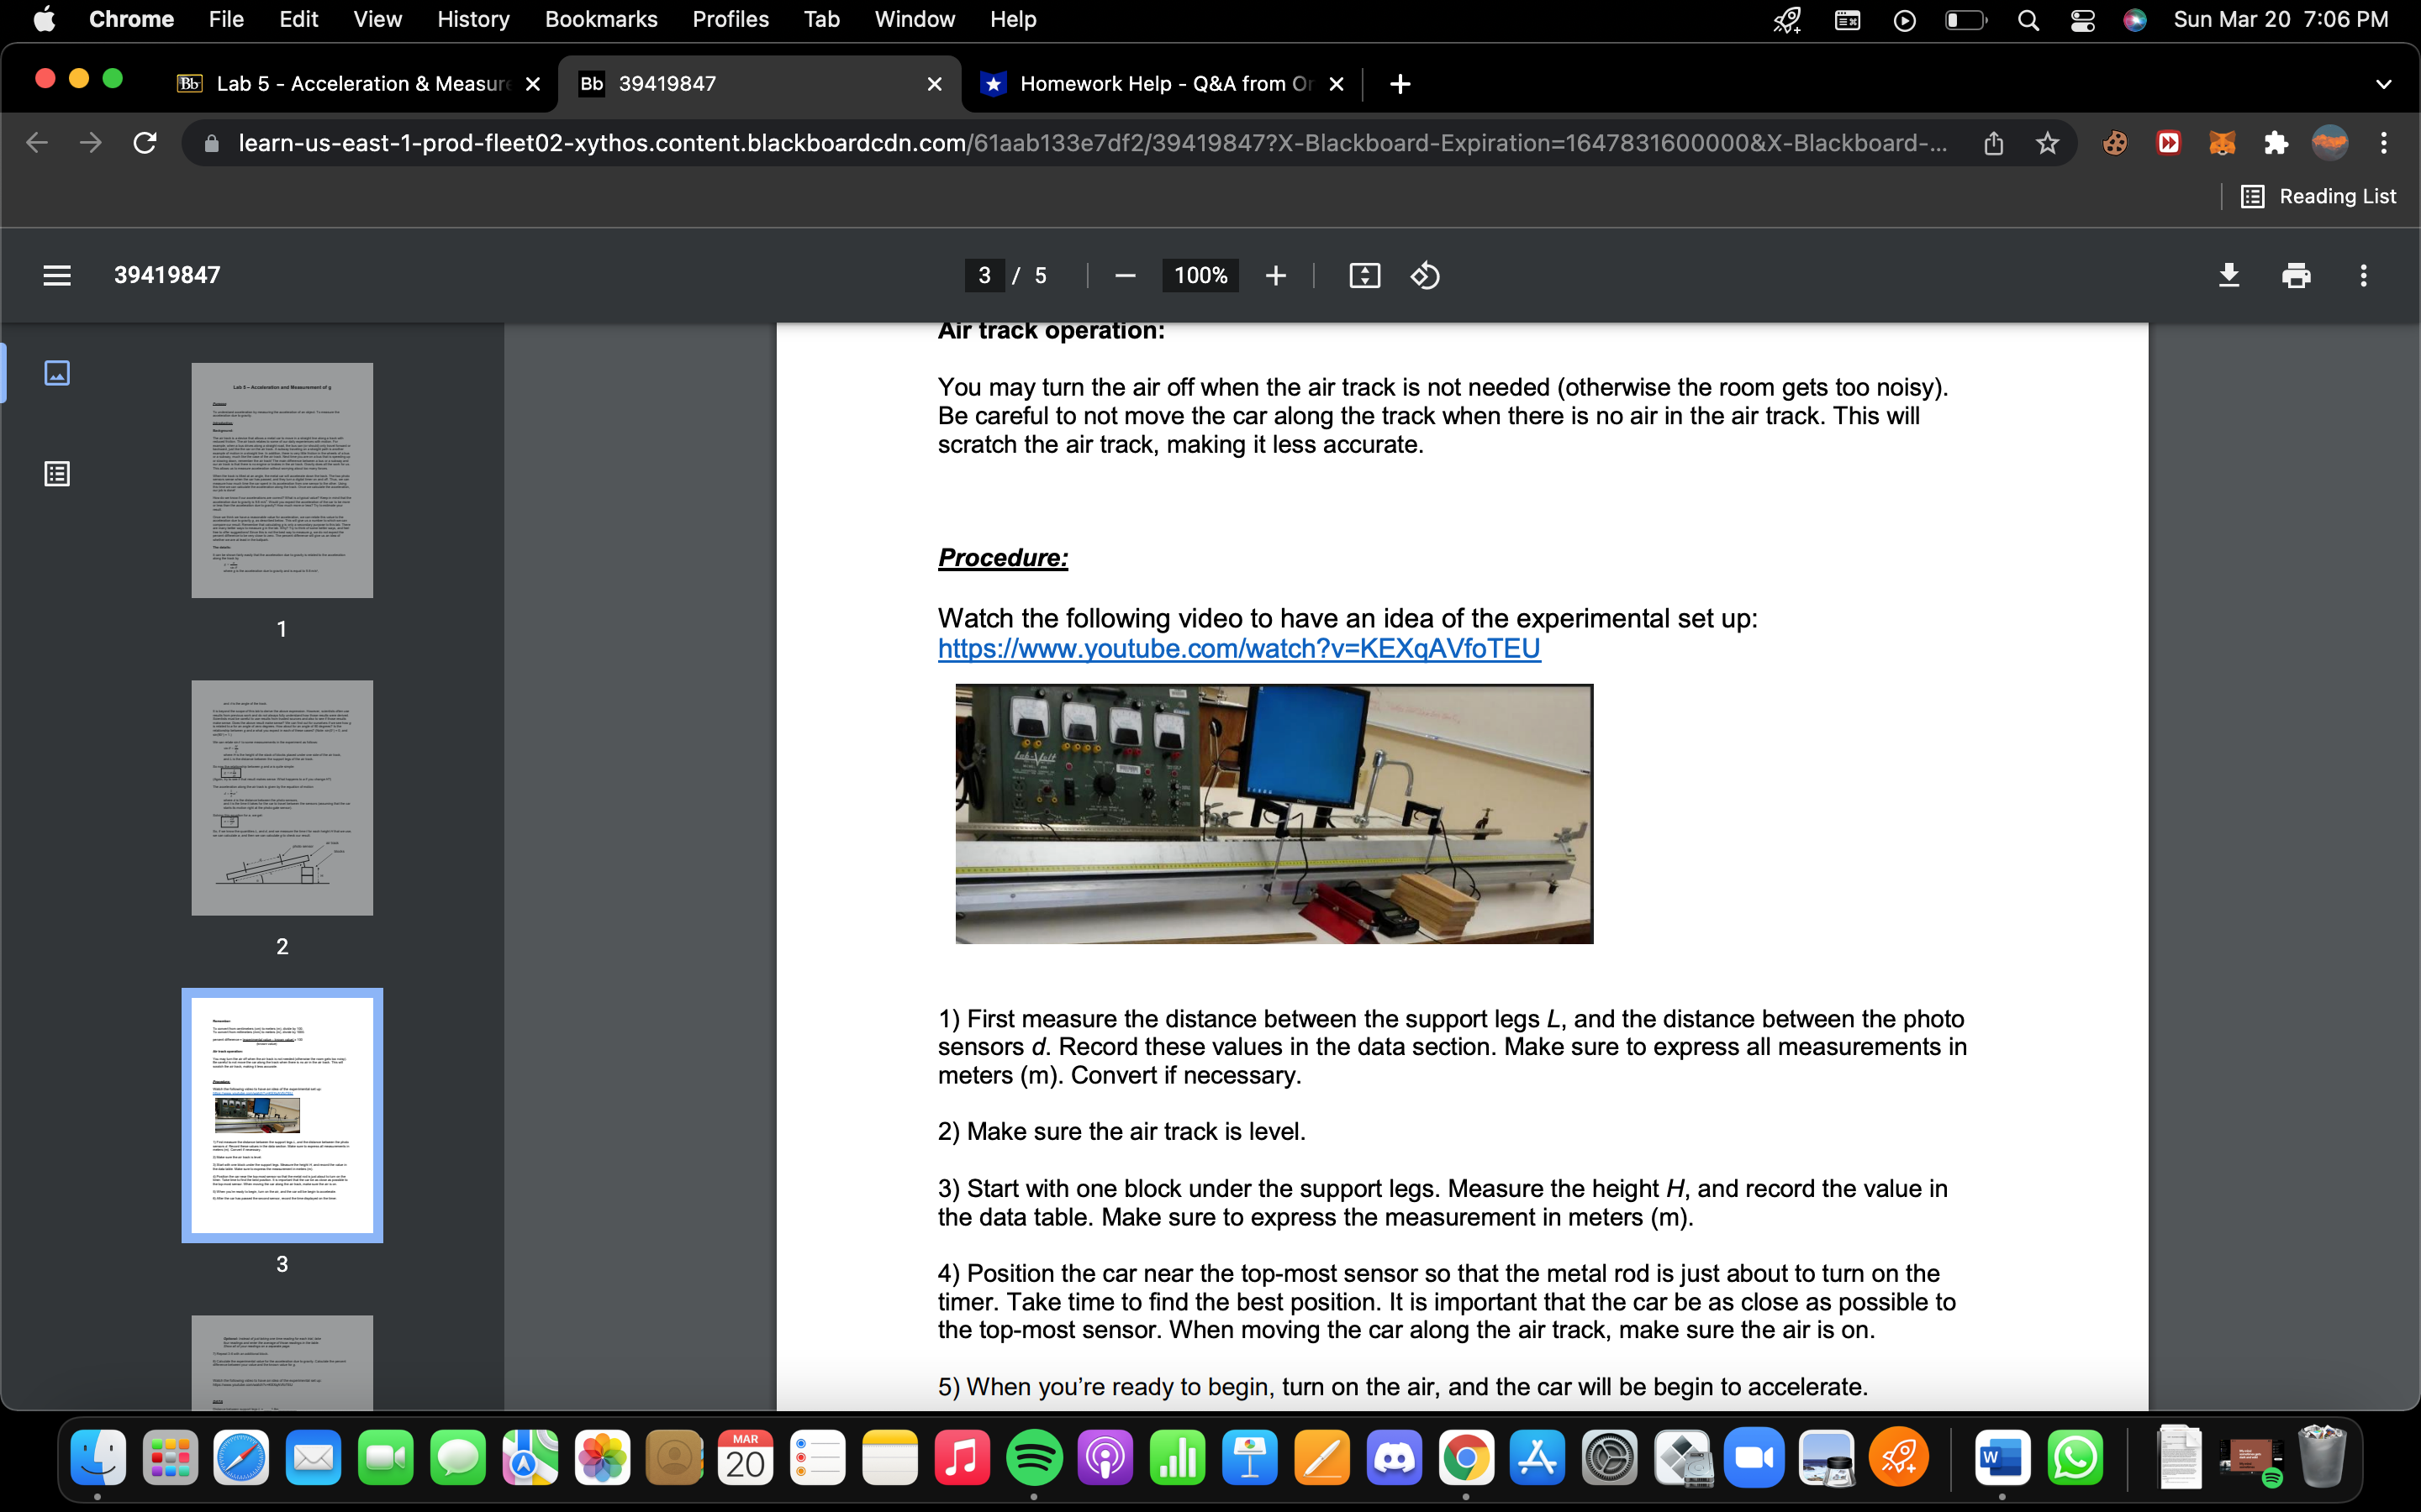This screenshot has height=1512, width=2421.
Task: Activate fit-to-page view
Action: point(1364,275)
